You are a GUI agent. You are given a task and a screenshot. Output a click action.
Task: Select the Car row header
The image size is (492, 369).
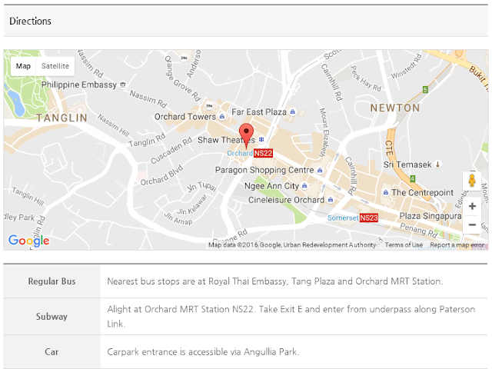point(52,352)
